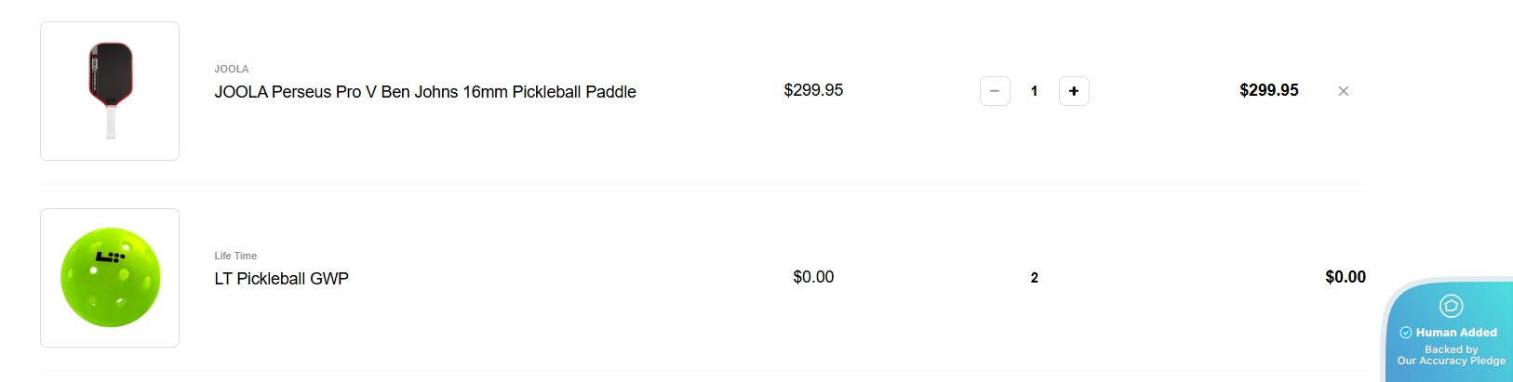Click the bold paddle line total $299.95
The width and height of the screenshot is (1513, 382).
point(1268,90)
